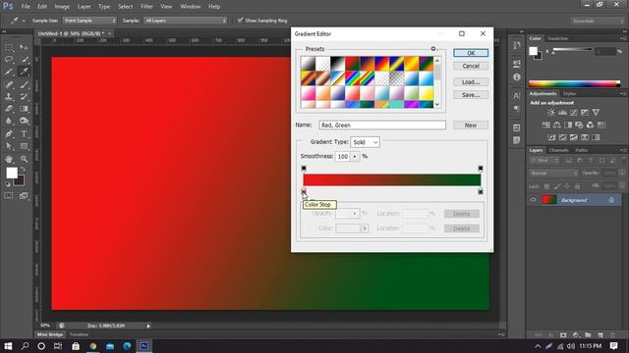The width and height of the screenshot is (629, 353).
Task: Open the Windows Start menu
Action: point(8,346)
